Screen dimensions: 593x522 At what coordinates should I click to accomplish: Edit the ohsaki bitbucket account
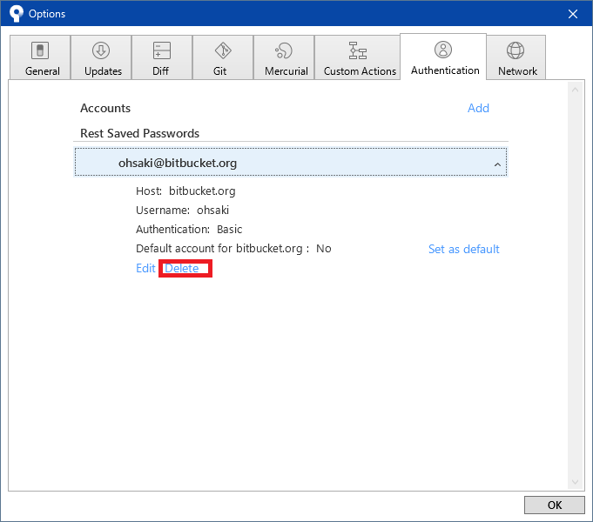point(145,268)
